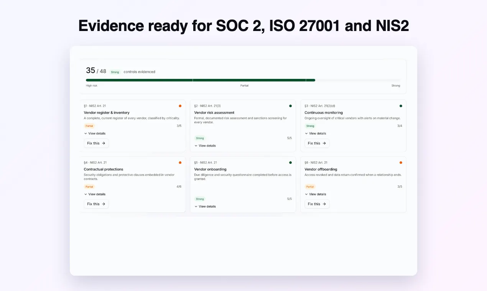The height and width of the screenshot is (291, 487).
Task: Expand View details for Vendor register & inventory
Action: [95, 134]
